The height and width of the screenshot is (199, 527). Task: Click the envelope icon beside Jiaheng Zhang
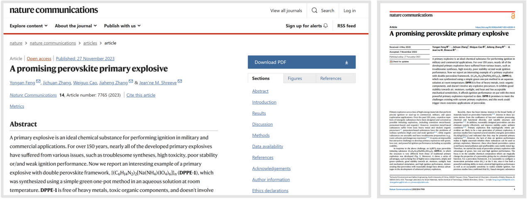tap(131, 81)
